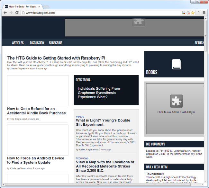Click the VIDEOS category label

click(x=80, y=117)
